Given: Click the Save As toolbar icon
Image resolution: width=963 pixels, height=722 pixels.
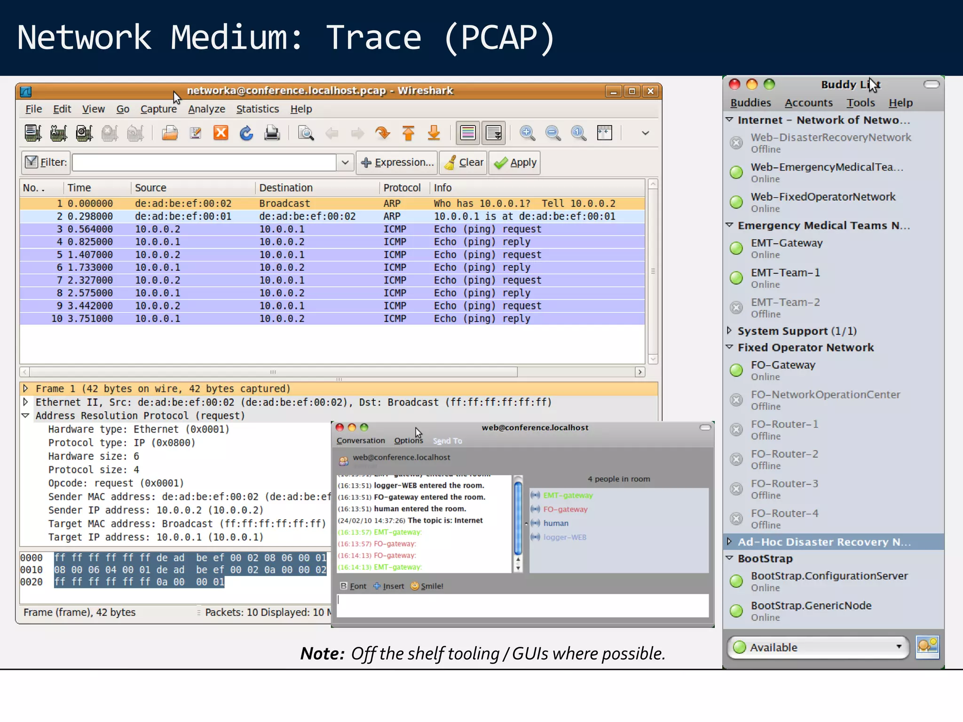Looking at the screenshot, I should (x=196, y=133).
